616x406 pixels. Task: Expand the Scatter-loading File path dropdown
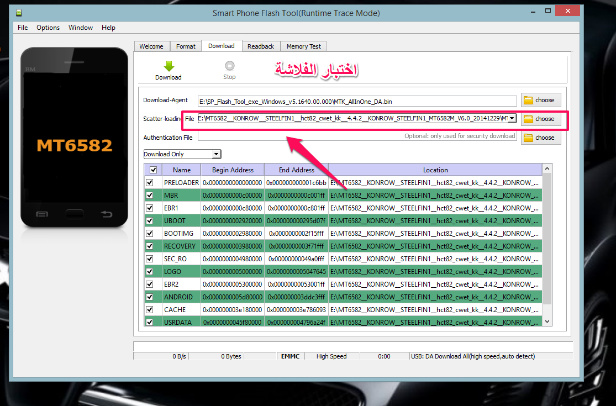(x=512, y=118)
